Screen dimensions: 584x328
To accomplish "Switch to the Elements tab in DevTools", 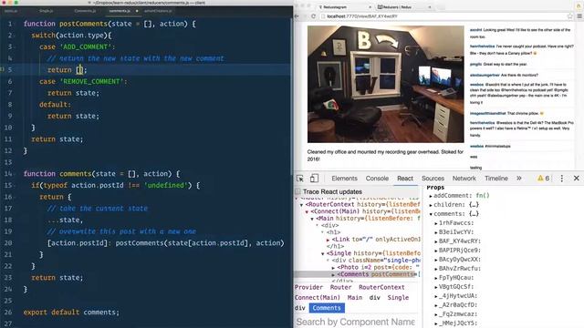I will coord(344,179).
